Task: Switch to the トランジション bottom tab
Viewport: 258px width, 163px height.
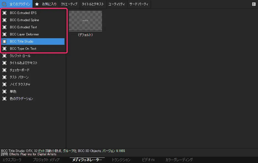Action: tap(121, 160)
